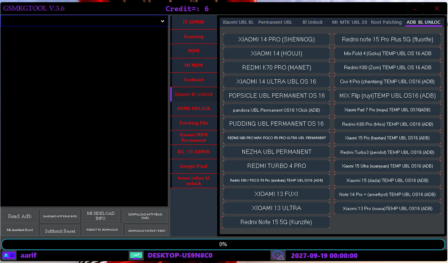Select MI MDM in the sidebar

pyautogui.click(x=194, y=66)
